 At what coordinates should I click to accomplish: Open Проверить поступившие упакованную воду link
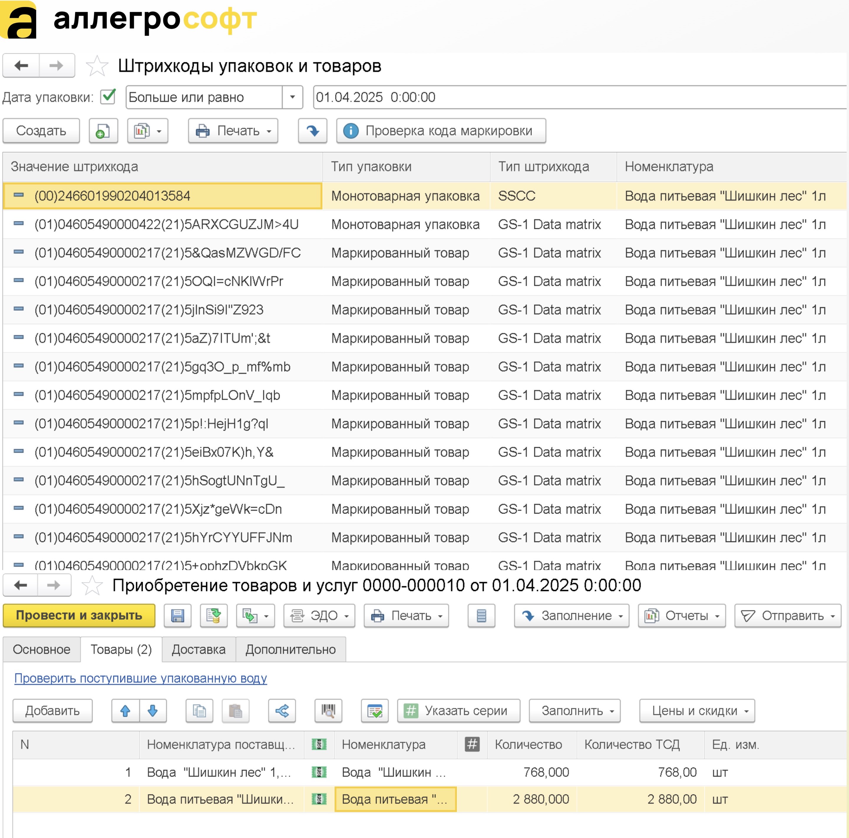141,678
